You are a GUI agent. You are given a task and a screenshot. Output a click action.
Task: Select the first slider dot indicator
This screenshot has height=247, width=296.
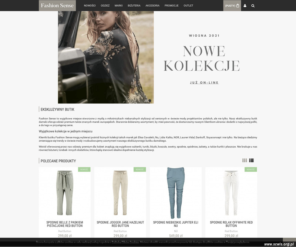[x=147, y=101]
